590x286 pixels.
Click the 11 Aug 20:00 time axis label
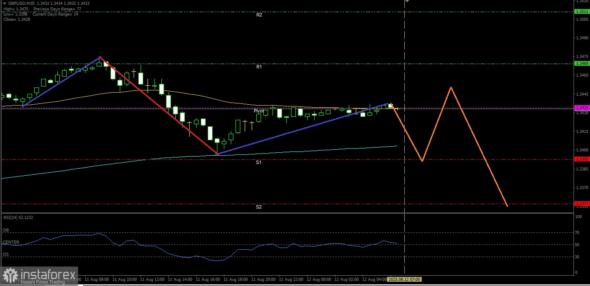point(264,280)
